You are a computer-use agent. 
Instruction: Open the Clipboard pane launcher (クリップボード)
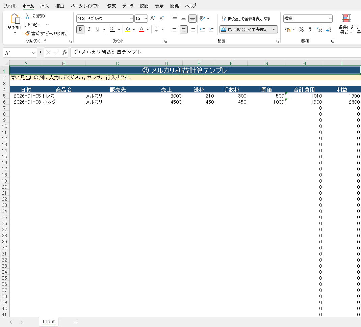71,41
